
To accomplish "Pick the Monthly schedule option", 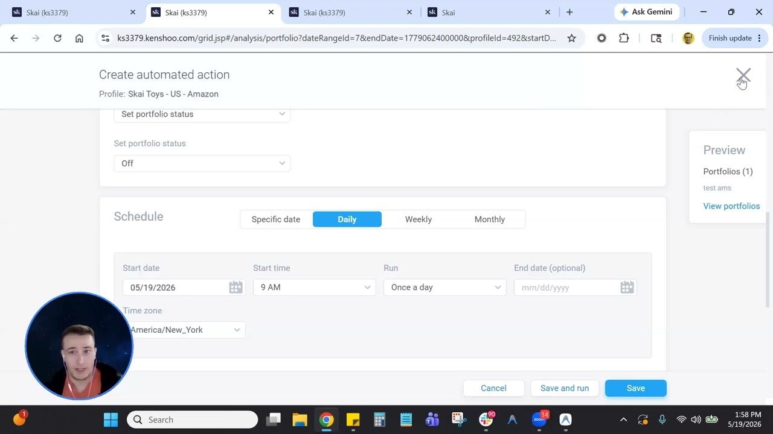I will coord(489,219).
